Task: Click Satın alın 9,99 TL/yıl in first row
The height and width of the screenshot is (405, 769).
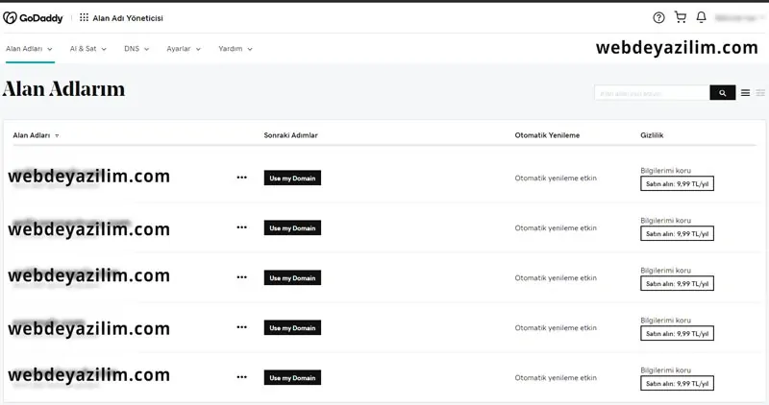Action: click(677, 183)
